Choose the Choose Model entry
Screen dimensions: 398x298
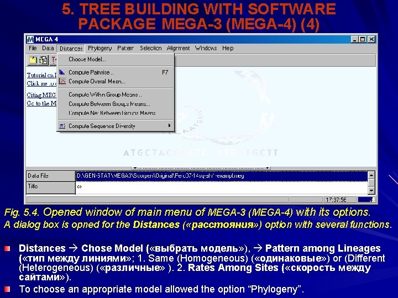coord(116,59)
